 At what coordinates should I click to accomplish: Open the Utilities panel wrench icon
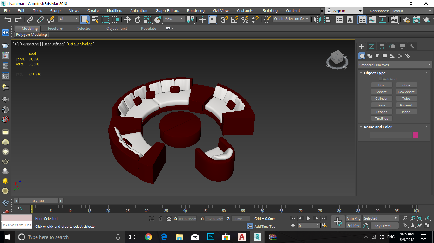[x=412, y=47]
